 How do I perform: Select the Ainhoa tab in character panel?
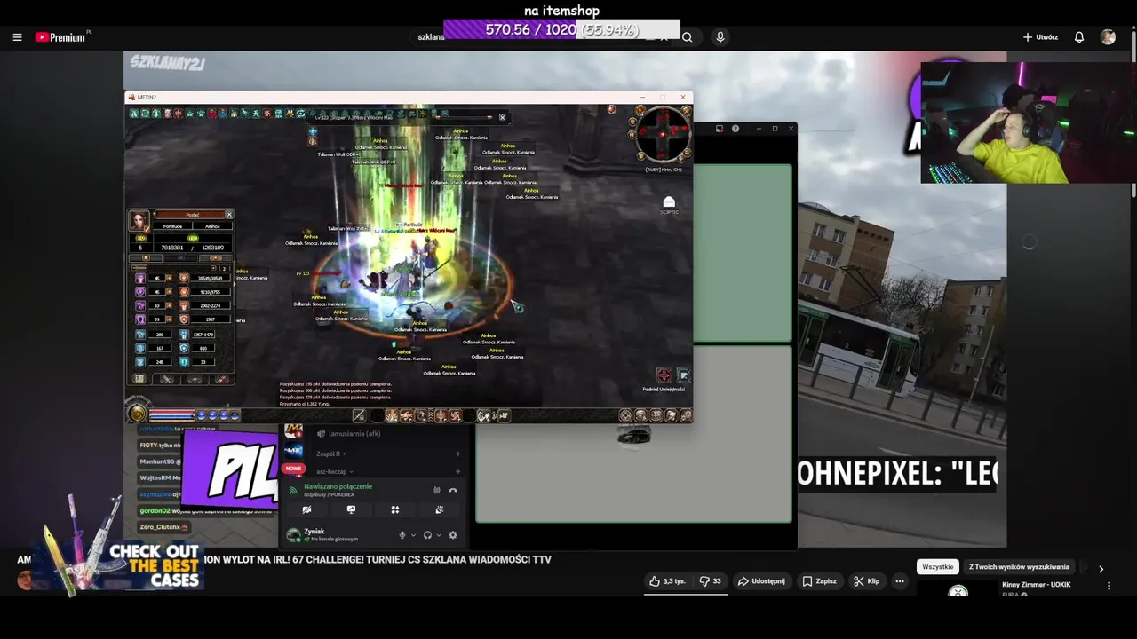click(x=212, y=226)
